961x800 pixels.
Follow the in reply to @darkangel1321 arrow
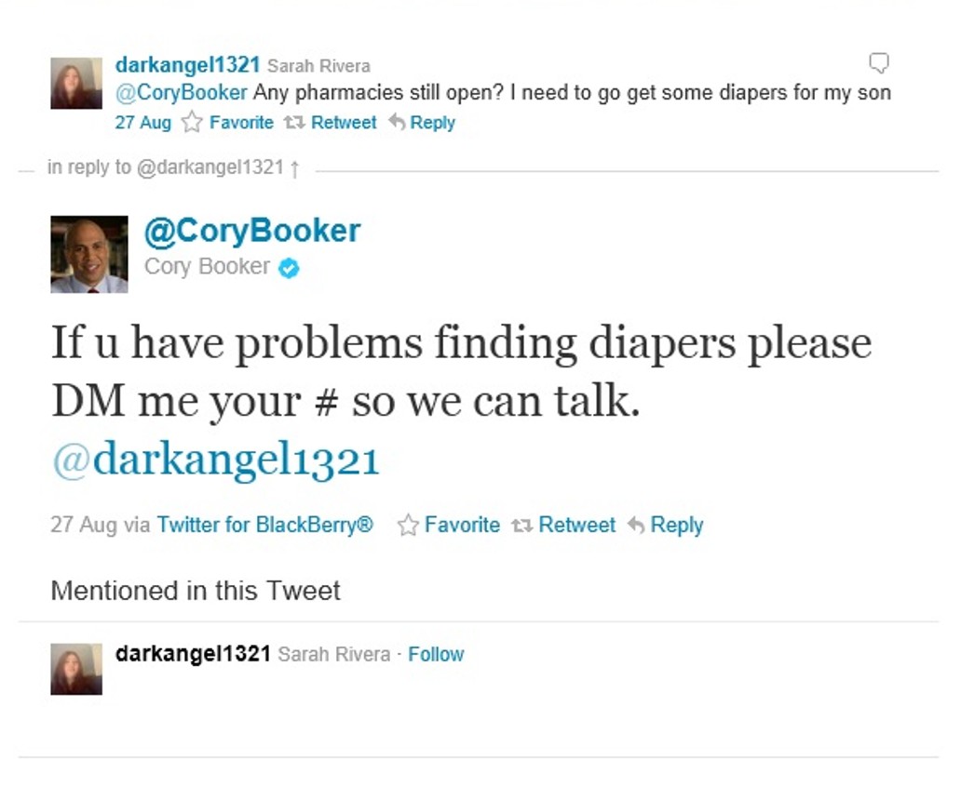tap(295, 168)
